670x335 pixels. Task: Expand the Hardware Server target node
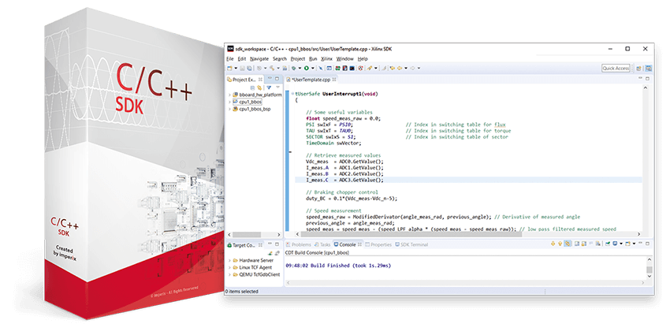229,259
